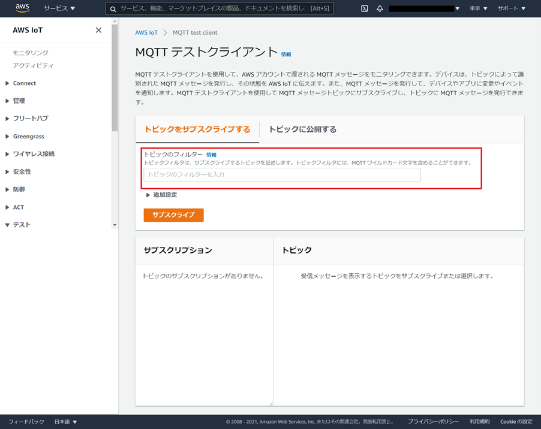The image size is (541, 429).
Task: Expand the 安全性 sidebar section
Action: (18, 171)
